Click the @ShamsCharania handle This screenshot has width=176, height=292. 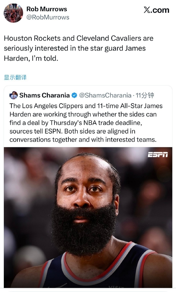[105, 95]
